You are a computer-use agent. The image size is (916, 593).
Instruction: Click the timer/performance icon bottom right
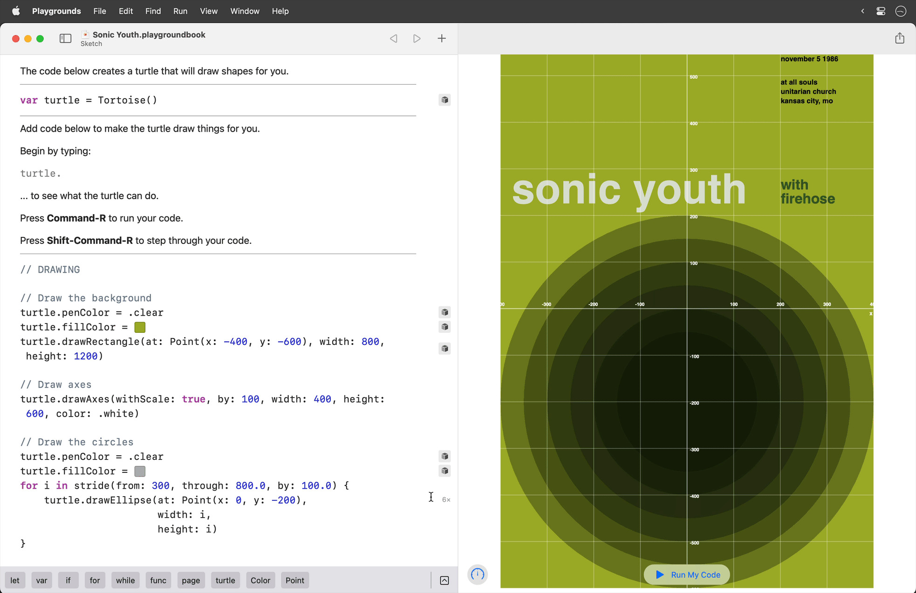pyautogui.click(x=478, y=574)
